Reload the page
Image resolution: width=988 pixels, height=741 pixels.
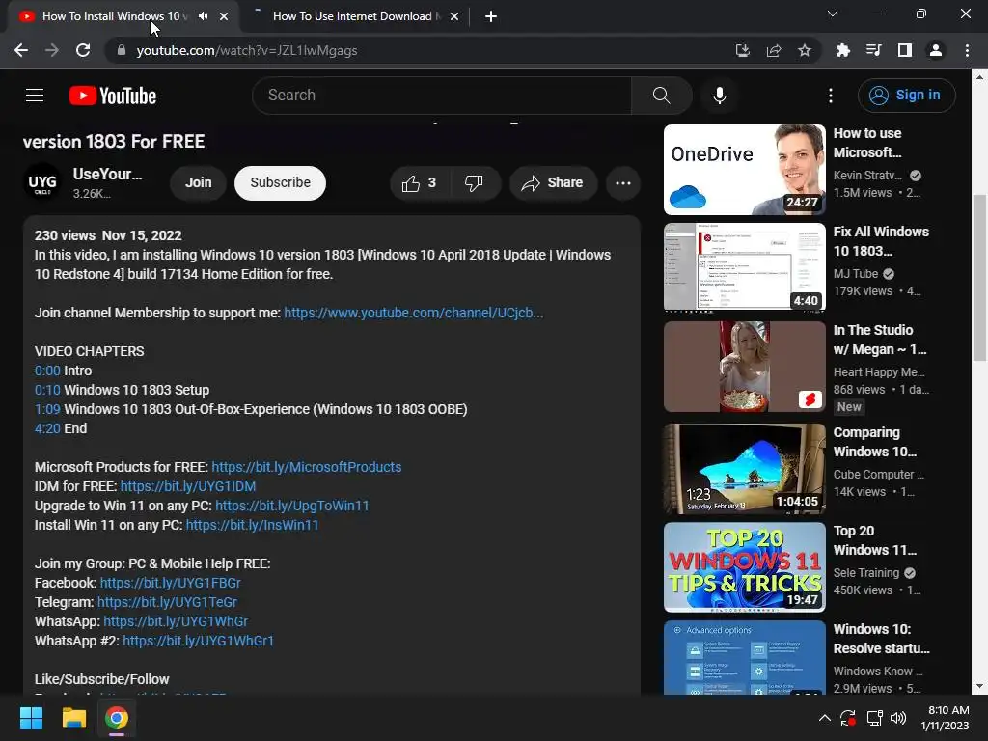coord(83,50)
